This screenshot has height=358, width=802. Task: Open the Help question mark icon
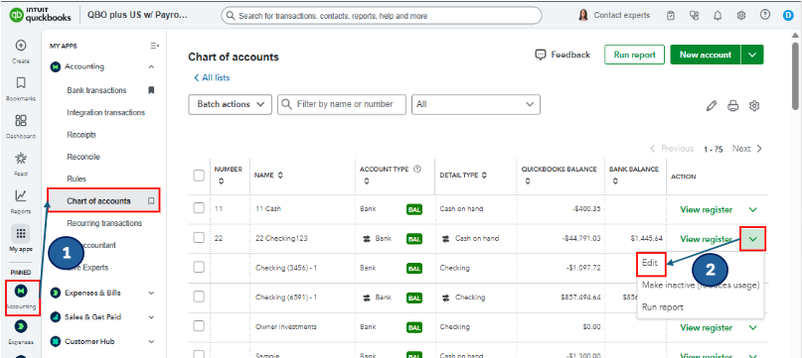[765, 15]
